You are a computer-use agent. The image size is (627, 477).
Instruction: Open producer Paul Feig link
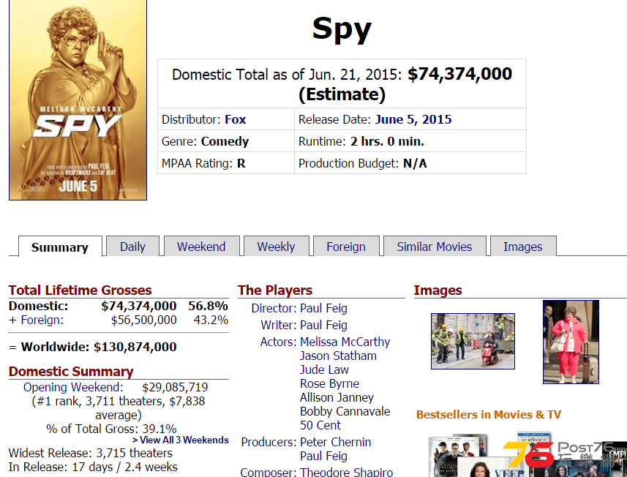point(323,456)
